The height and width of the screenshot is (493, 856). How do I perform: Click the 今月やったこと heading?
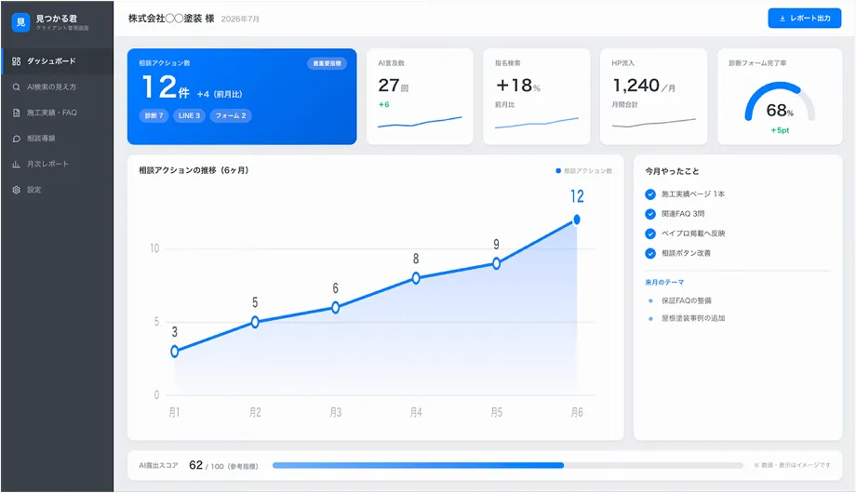(x=672, y=171)
